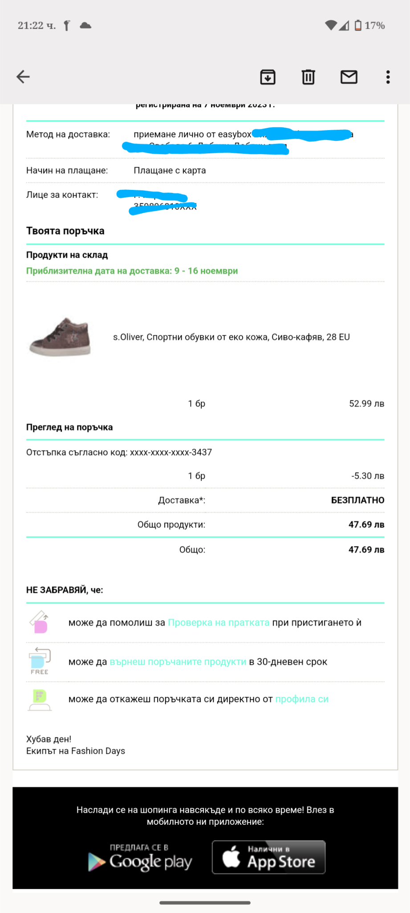Tap the Google Play store badge
This screenshot has width=410, height=913.
click(x=140, y=858)
